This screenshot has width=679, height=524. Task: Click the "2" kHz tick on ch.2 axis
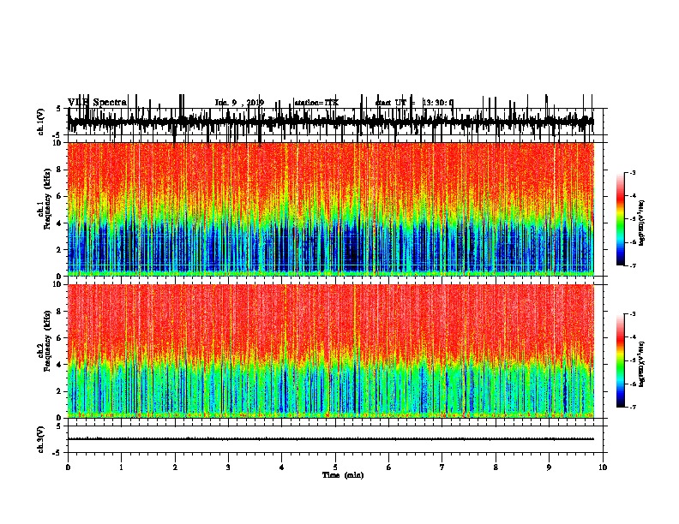[x=60, y=391]
